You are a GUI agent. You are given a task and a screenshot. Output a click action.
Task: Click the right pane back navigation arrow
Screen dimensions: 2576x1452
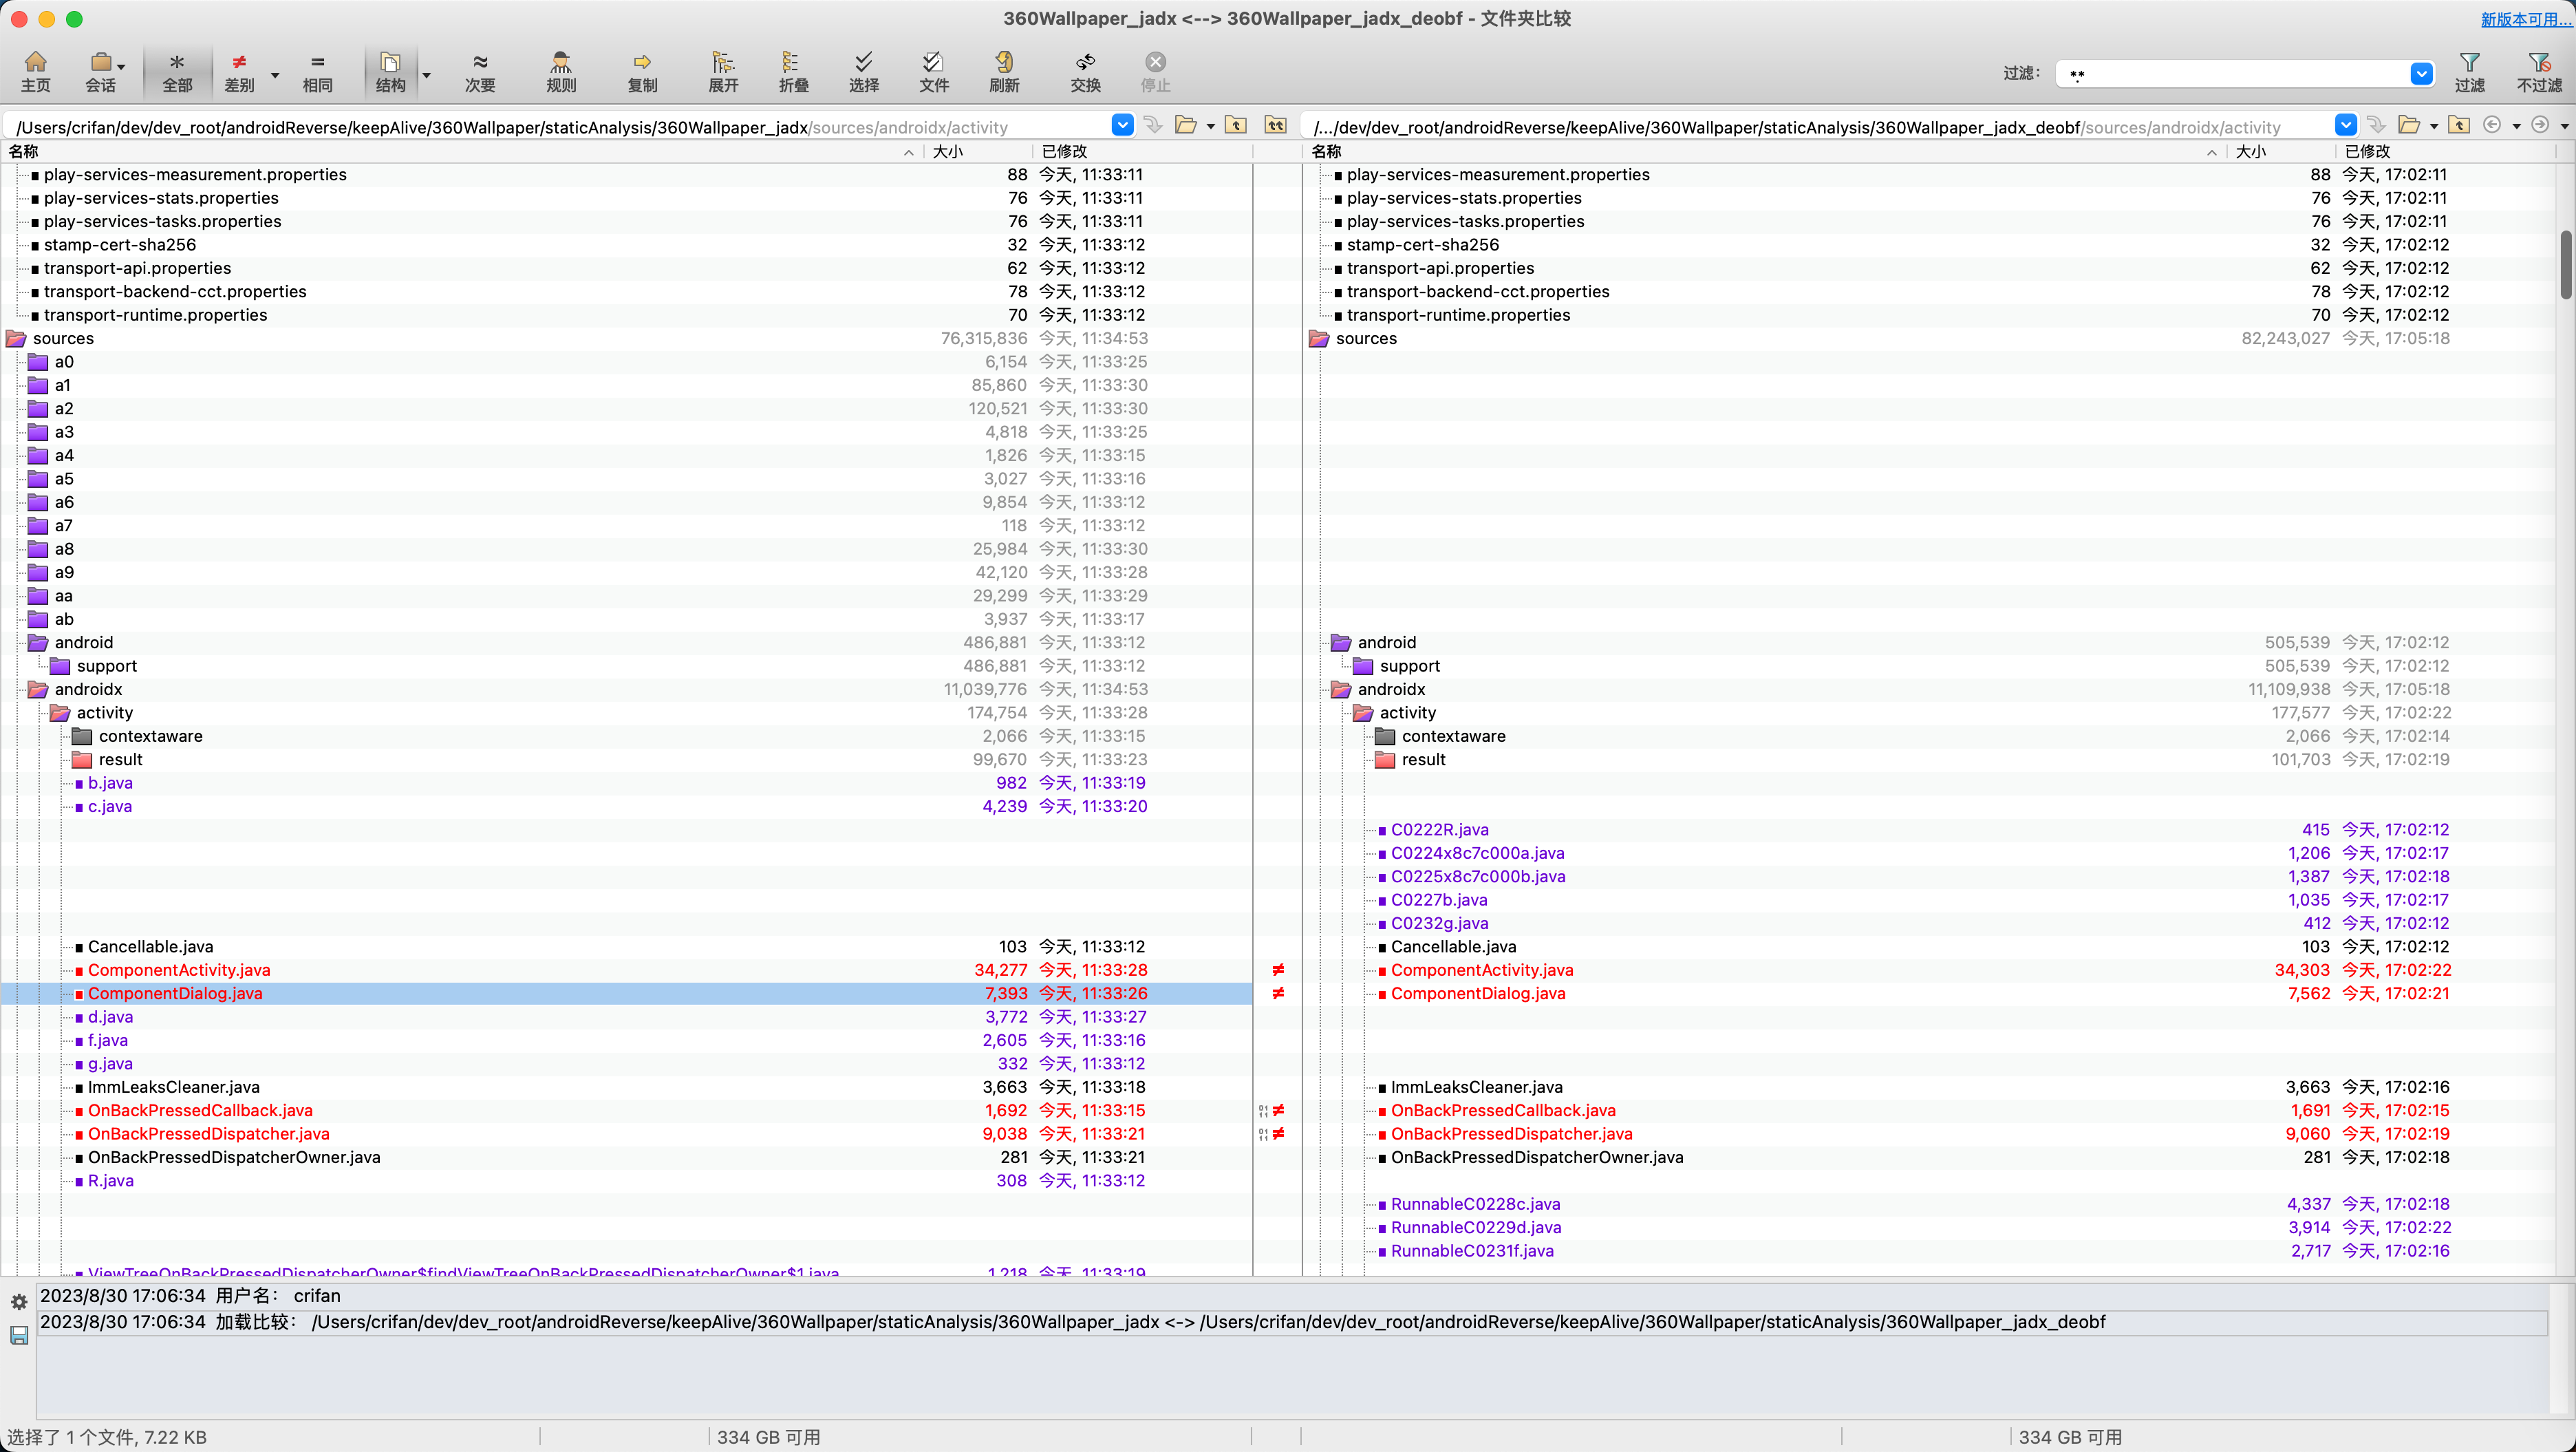click(2492, 125)
